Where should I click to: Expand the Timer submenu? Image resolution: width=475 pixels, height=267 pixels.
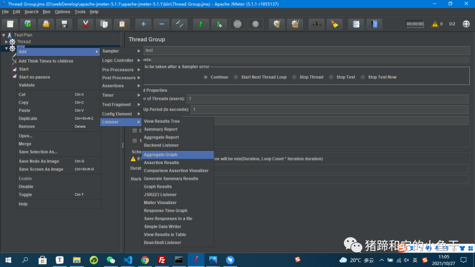point(121,95)
